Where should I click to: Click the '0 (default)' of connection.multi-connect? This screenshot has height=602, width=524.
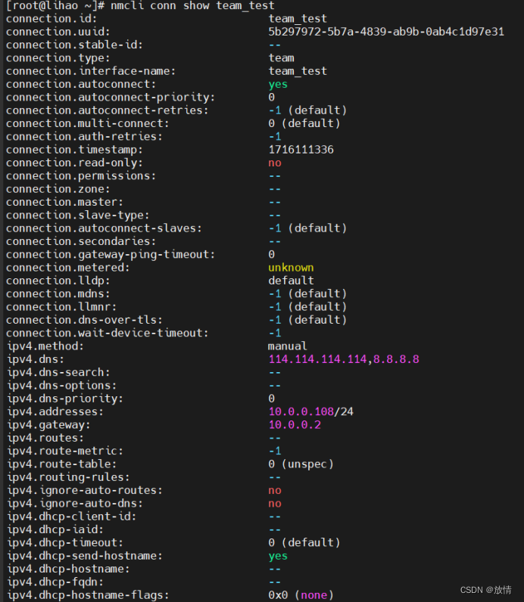pos(304,123)
